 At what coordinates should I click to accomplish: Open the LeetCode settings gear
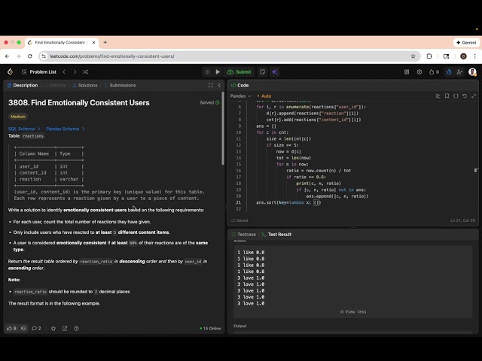[419, 72]
